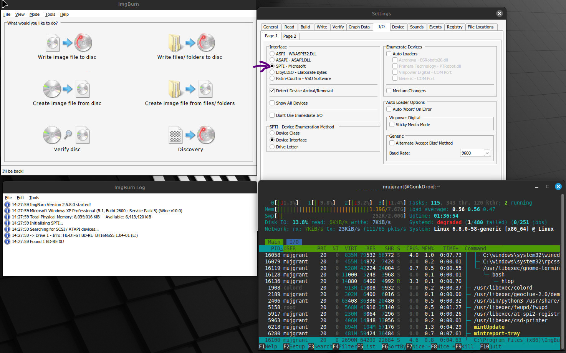The image size is (566, 353).
Task: Open ImgBurn Tools menu
Action: click(x=50, y=14)
